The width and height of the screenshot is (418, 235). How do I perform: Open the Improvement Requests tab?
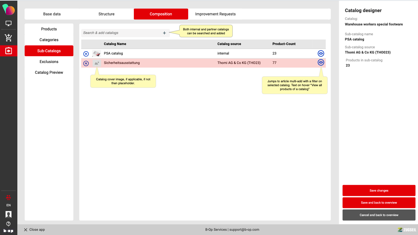tap(215, 14)
